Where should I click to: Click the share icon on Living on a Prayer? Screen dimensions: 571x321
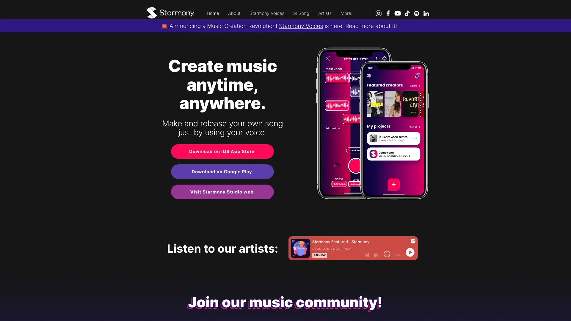tap(384, 58)
